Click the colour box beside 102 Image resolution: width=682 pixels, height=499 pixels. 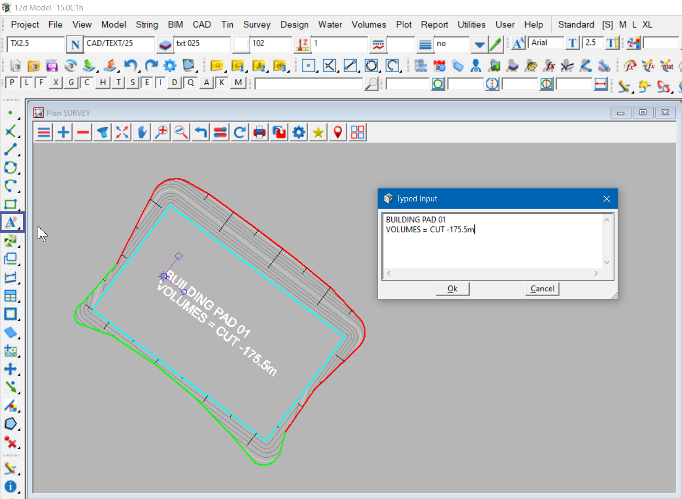pos(241,44)
